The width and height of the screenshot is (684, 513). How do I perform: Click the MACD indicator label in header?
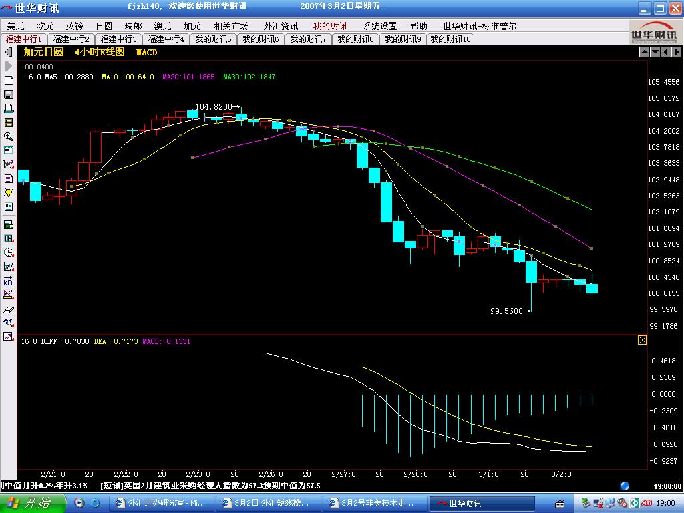coord(146,52)
